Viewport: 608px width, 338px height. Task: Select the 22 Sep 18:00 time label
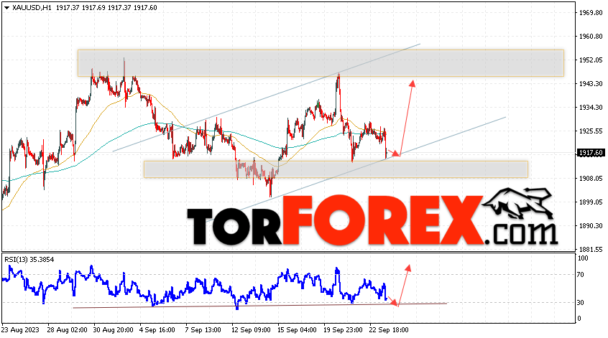389,330
